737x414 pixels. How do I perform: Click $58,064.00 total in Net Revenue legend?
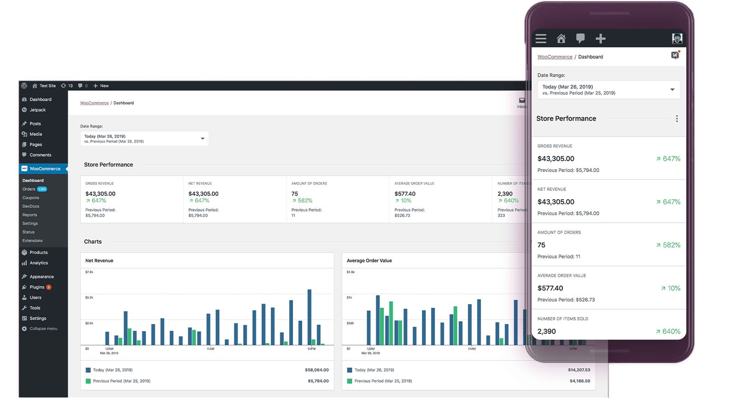coord(317,370)
